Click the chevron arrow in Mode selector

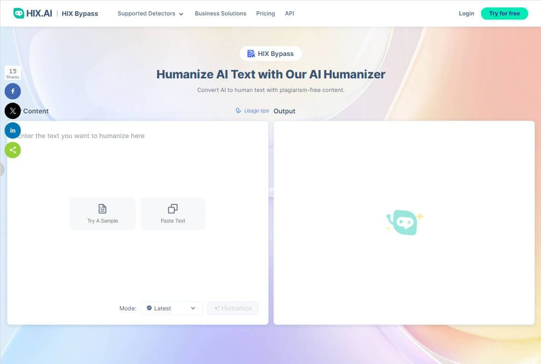pos(193,308)
